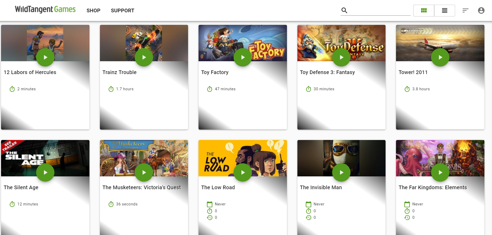Start The Low Road game
492x235 pixels.
tap(243, 172)
